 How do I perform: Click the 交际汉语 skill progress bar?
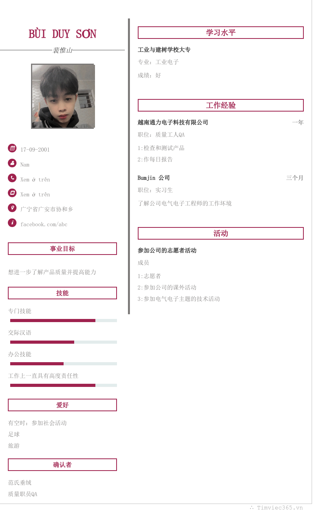[64, 342]
